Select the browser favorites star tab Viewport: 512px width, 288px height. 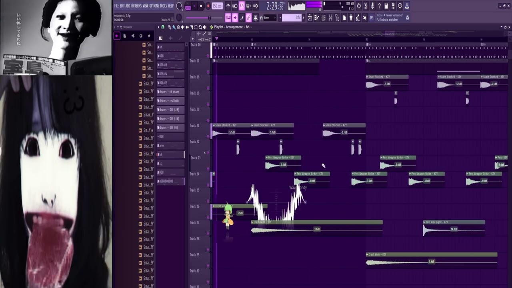coord(149,36)
